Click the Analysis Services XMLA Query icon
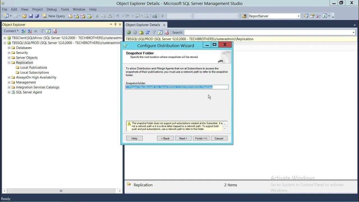Screen dimensions: 359x202 coord(89,16)
